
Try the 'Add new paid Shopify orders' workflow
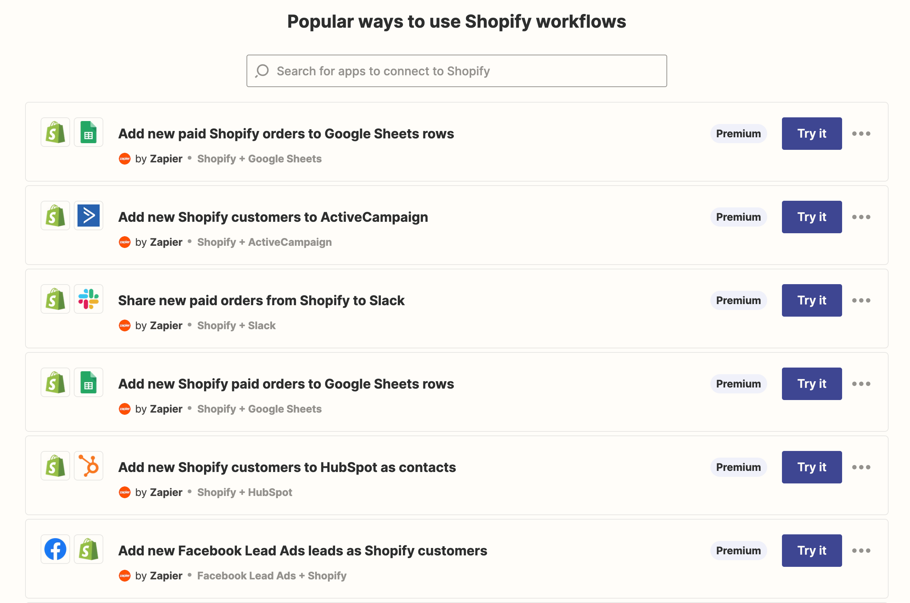(x=811, y=134)
